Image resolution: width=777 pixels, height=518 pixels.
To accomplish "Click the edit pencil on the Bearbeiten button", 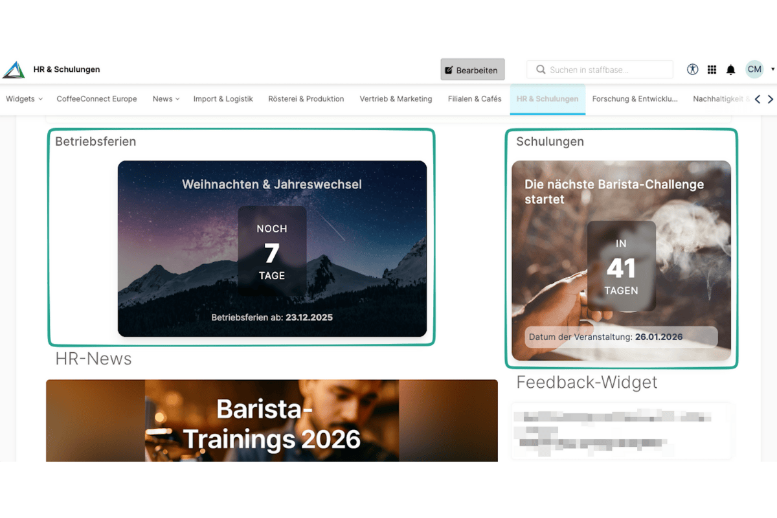I will 450,69.
